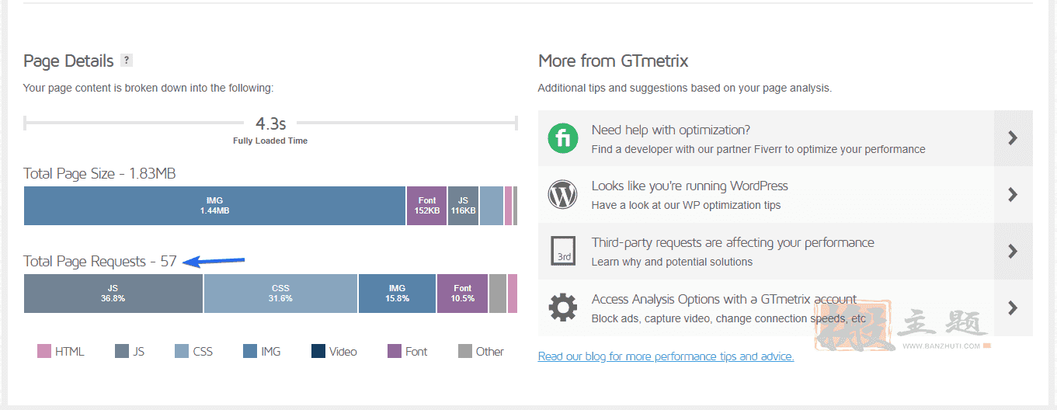Image resolution: width=1057 pixels, height=410 pixels.
Task: Click the Page Details help question mark
Action: coord(127,61)
